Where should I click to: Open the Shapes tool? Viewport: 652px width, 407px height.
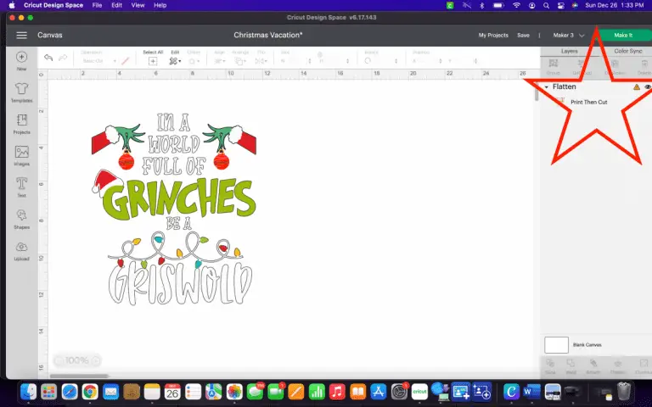pos(21,217)
